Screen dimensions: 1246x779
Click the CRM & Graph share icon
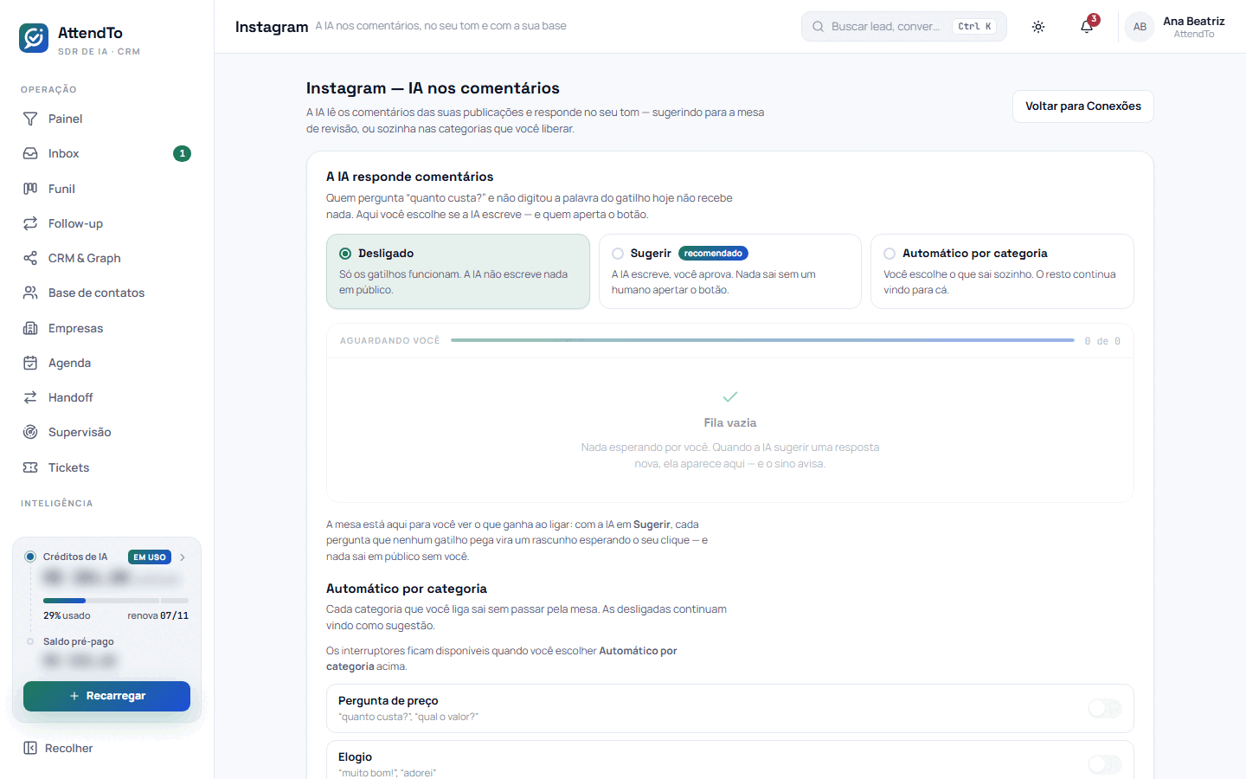pos(30,258)
